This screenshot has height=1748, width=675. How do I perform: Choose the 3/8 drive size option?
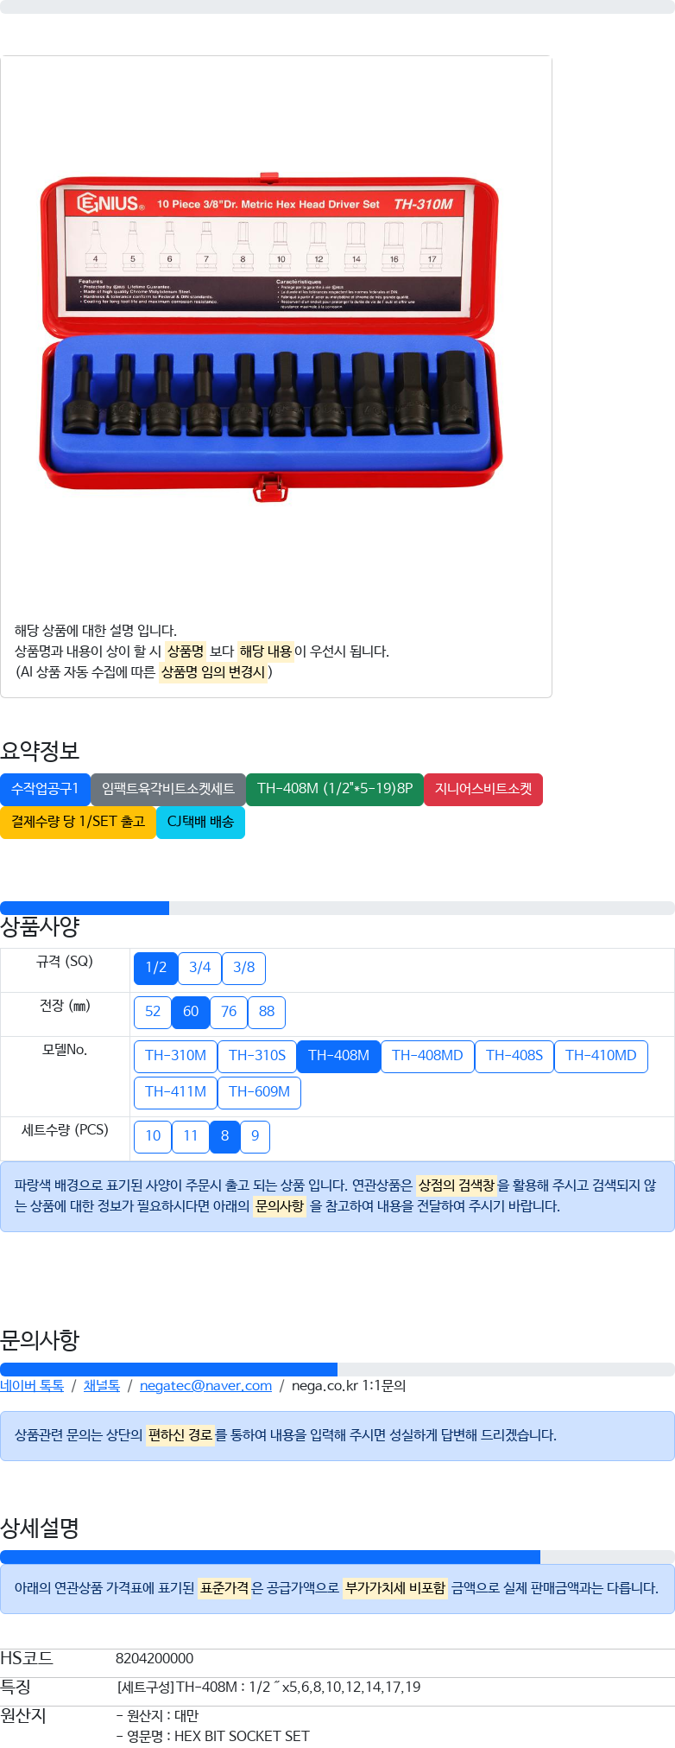[244, 968]
